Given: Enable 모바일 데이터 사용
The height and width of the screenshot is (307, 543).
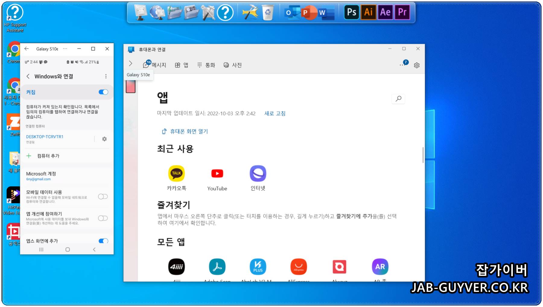Looking at the screenshot, I should [103, 196].
